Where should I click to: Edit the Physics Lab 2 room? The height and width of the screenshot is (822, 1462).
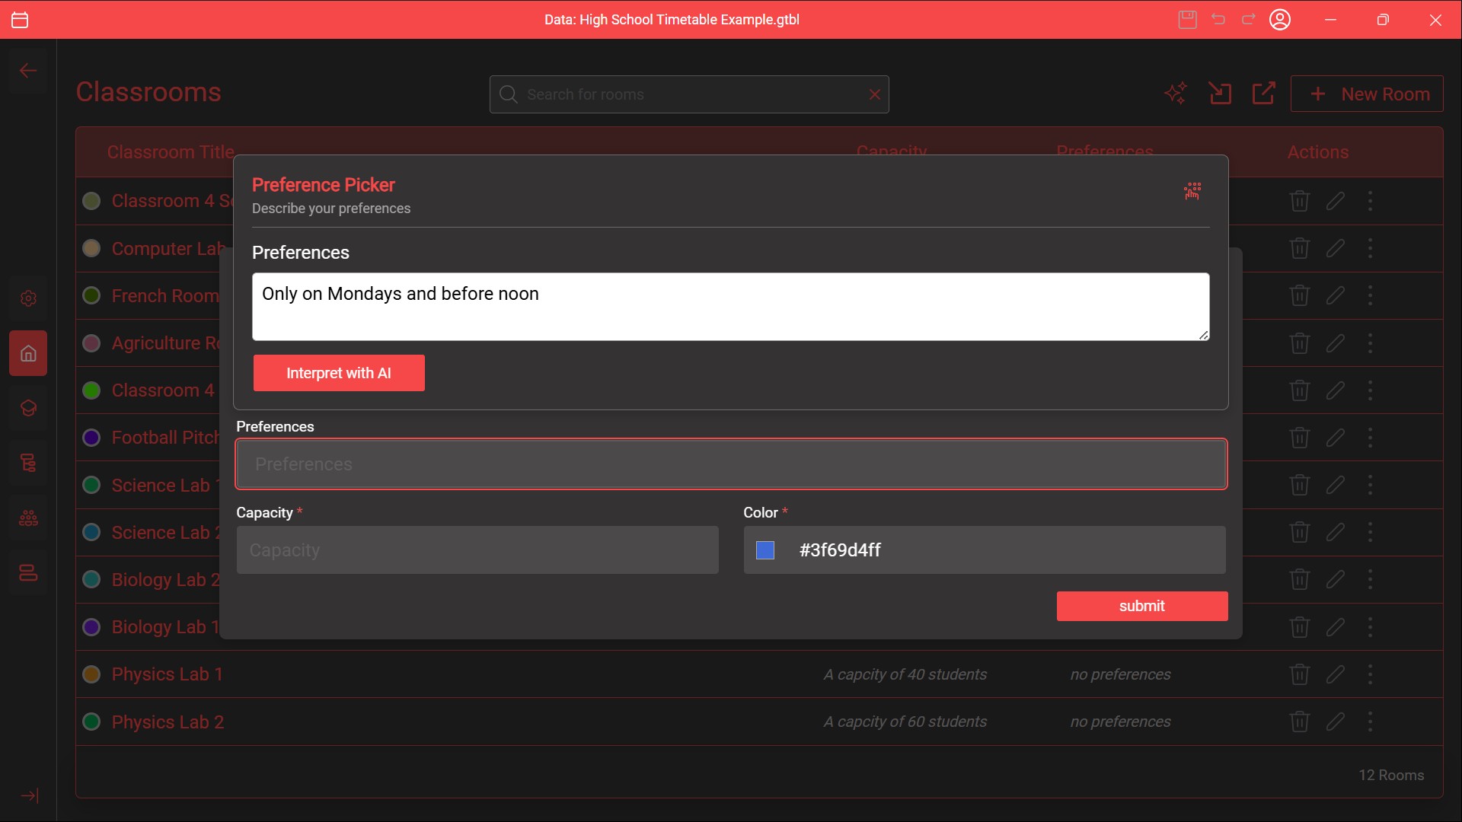click(x=1335, y=722)
